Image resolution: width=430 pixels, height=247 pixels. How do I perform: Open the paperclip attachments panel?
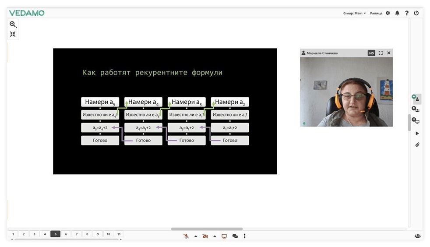[417, 145]
